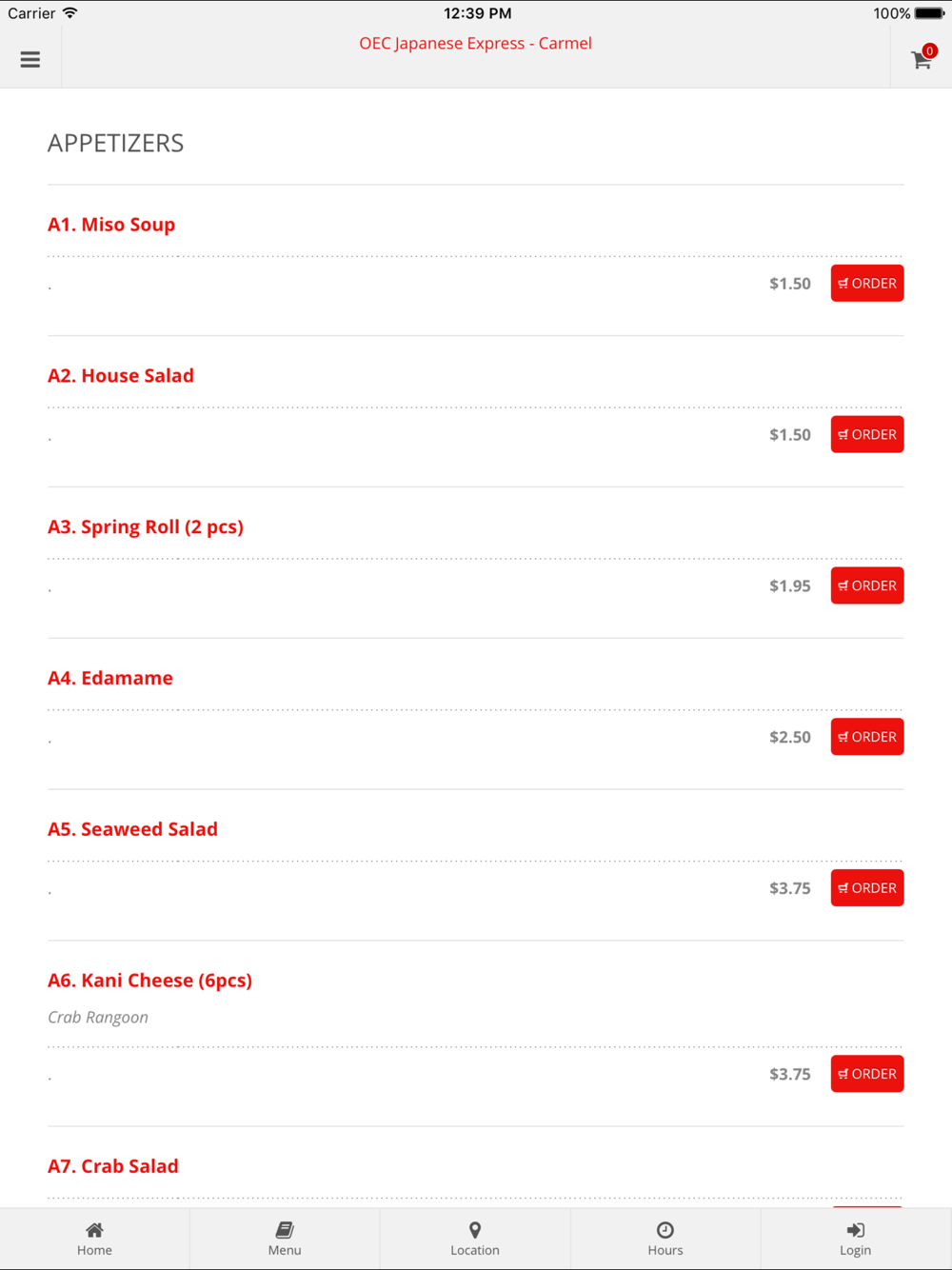Switch to the Menu tab
Screen dimensions: 952x1270
click(x=285, y=1239)
